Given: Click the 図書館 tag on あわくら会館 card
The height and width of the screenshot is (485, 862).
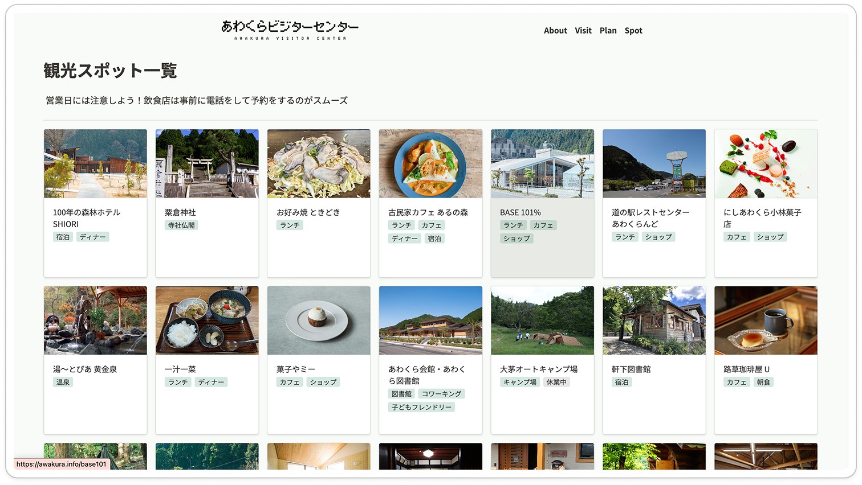Looking at the screenshot, I should click(401, 394).
